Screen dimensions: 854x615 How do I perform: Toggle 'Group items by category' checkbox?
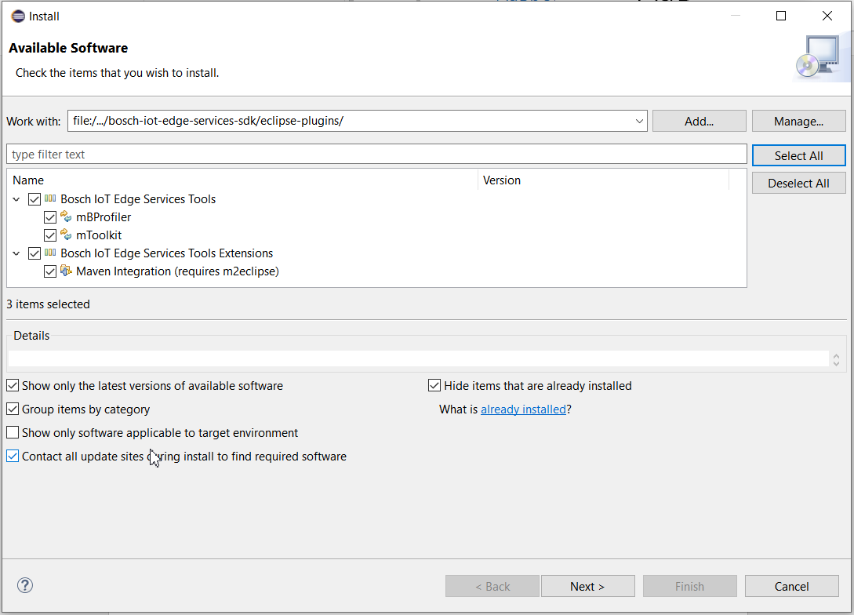pos(13,409)
